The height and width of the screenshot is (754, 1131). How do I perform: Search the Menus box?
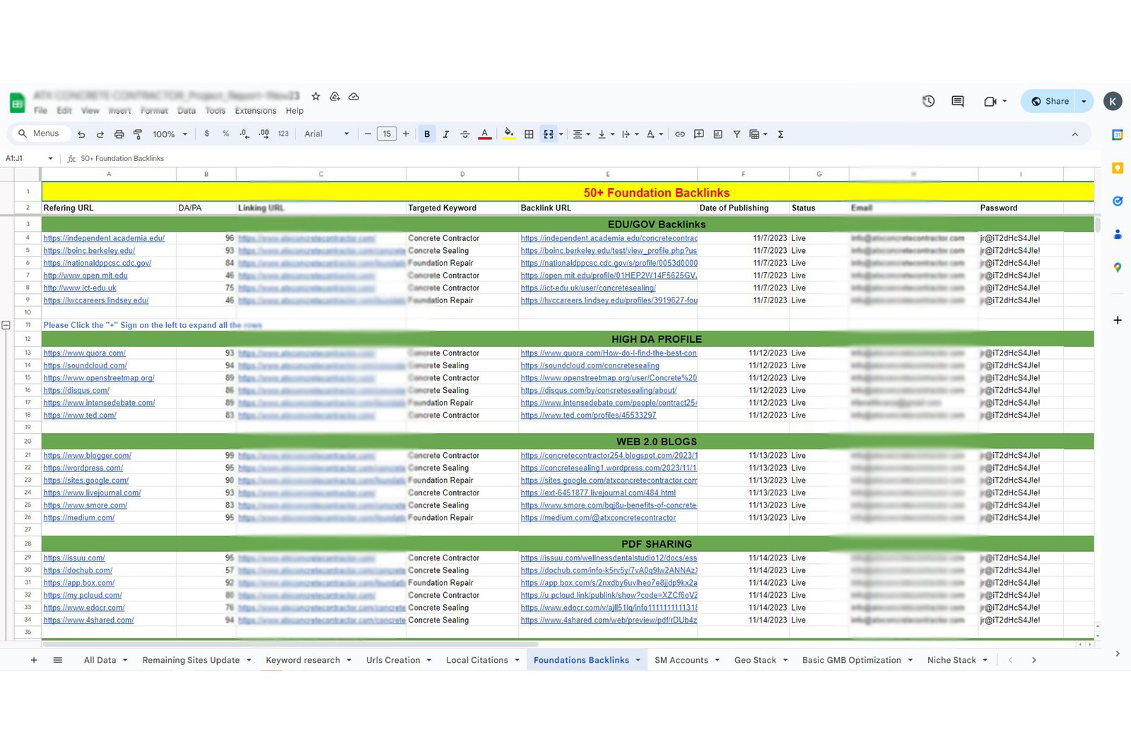click(x=41, y=134)
